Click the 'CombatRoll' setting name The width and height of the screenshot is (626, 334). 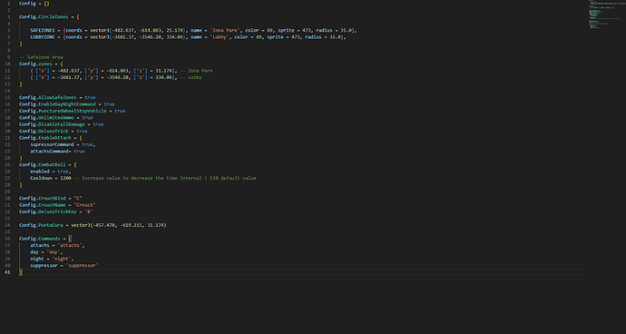[53, 164]
